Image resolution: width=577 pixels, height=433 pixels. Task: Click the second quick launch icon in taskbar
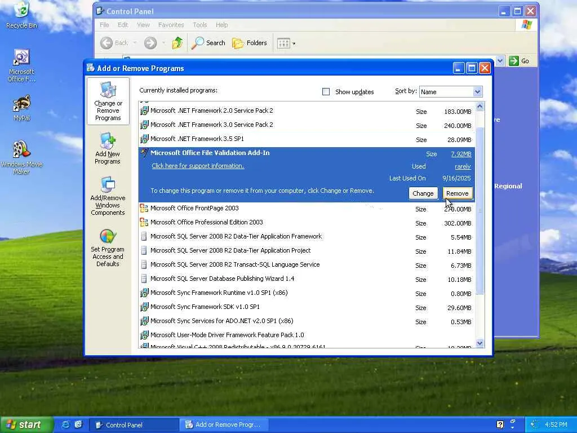[78, 425]
